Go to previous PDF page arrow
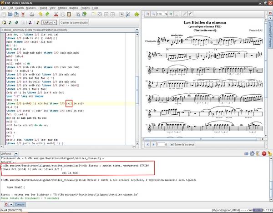Viewport: 273px width, 213px height. (147, 144)
